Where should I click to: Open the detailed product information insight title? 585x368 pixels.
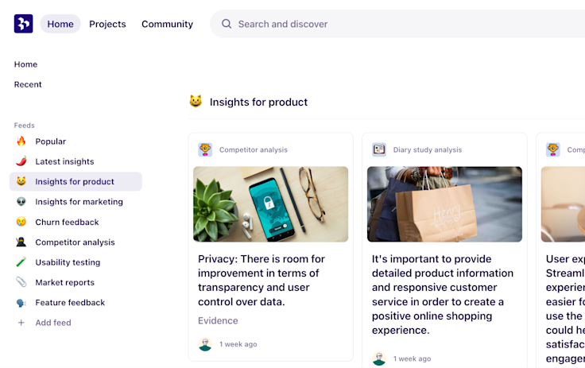point(443,294)
